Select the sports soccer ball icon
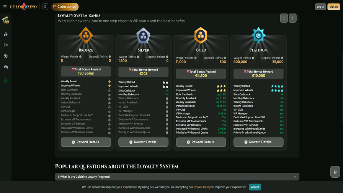The width and height of the screenshot is (343, 193). (x=6, y=56)
